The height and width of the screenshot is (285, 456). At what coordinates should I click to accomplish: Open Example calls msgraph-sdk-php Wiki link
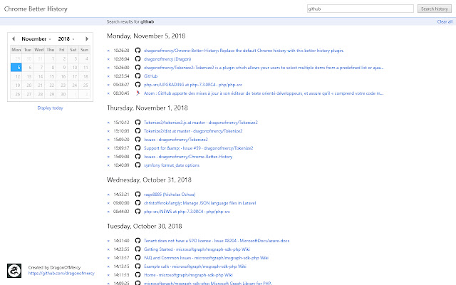tap(195, 266)
